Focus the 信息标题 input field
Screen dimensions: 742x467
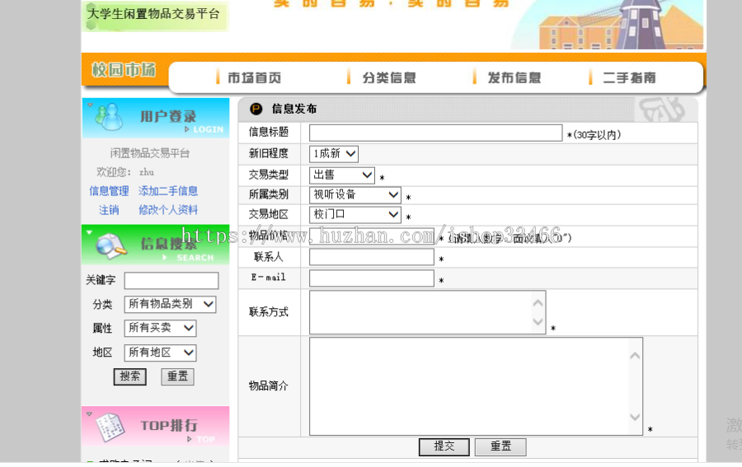pyautogui.click(x=436, y=133)
